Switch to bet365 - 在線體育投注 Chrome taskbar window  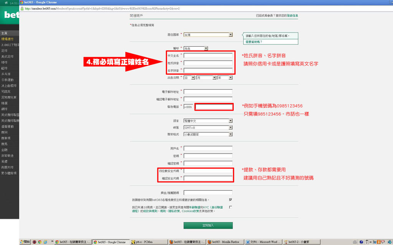(x=73, y=242)
